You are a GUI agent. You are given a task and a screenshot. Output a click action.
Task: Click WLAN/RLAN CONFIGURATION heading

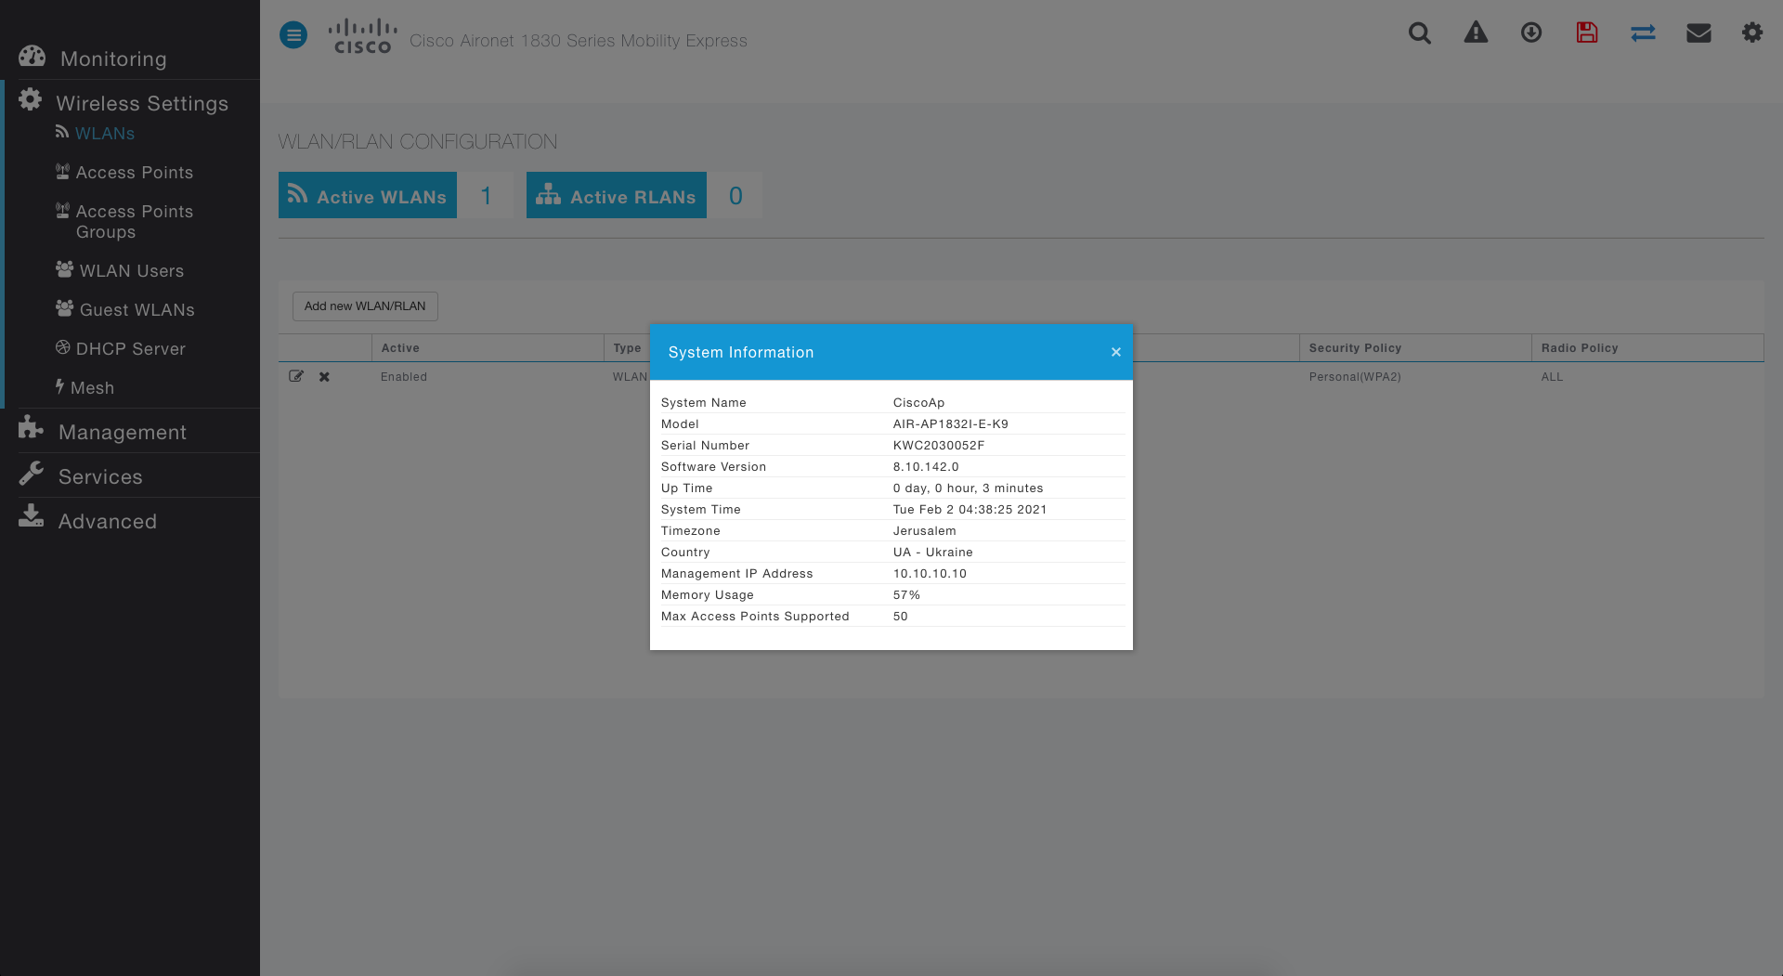tap(417, 142)
